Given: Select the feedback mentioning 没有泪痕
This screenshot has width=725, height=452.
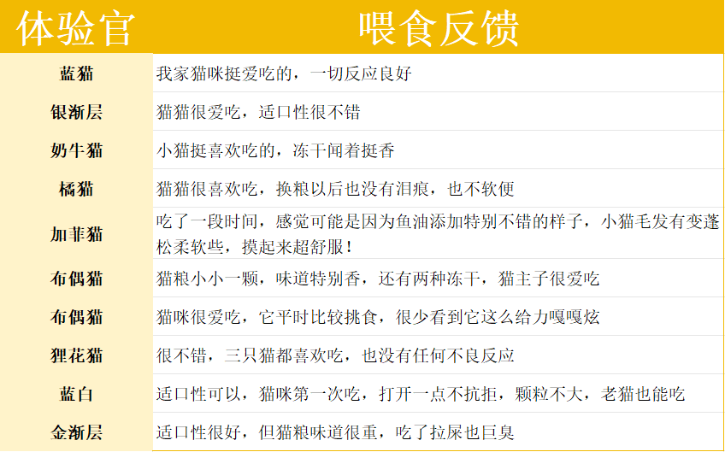Looking at the screenshot, I should click(335, 189).
